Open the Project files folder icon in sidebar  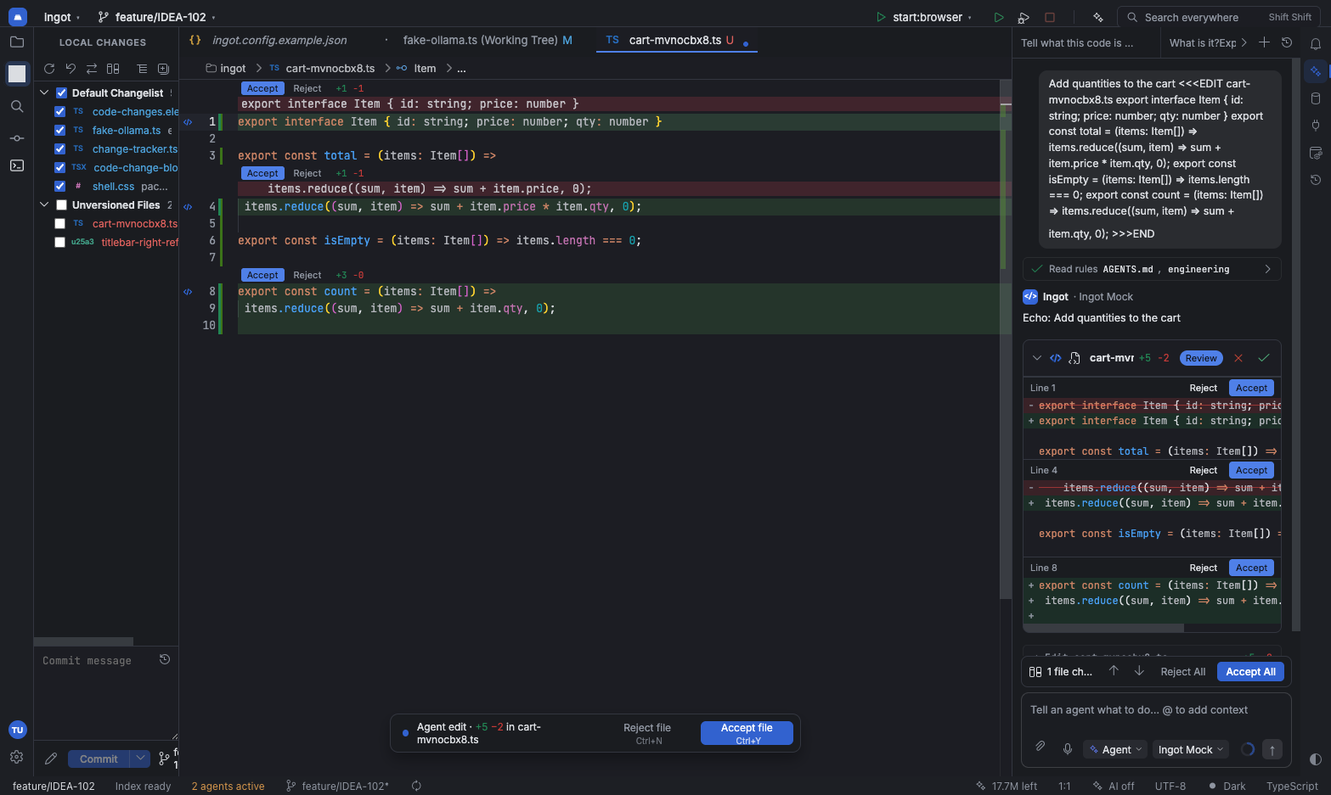click(17, 42)
